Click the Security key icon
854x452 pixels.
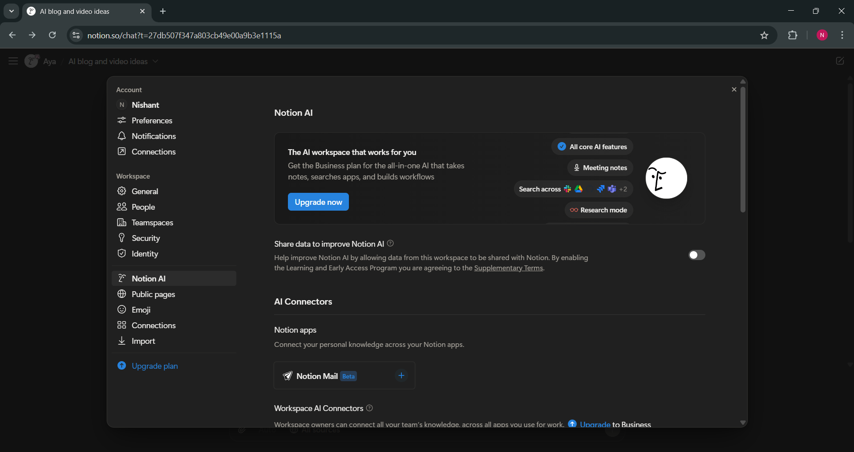[x=121, y=238]
